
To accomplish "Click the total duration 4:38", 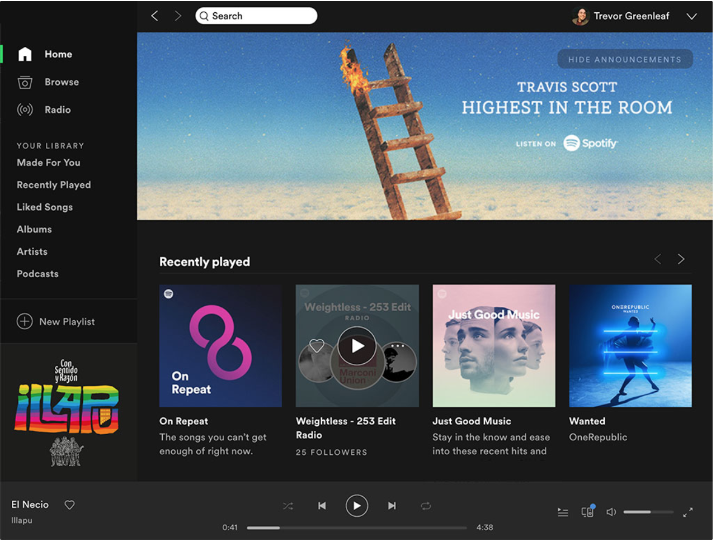I will click(x=485, y=527).
